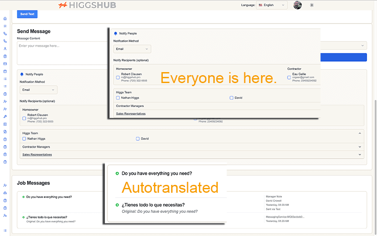Select the wrench tools icon in the sidebar

[5, 117]
